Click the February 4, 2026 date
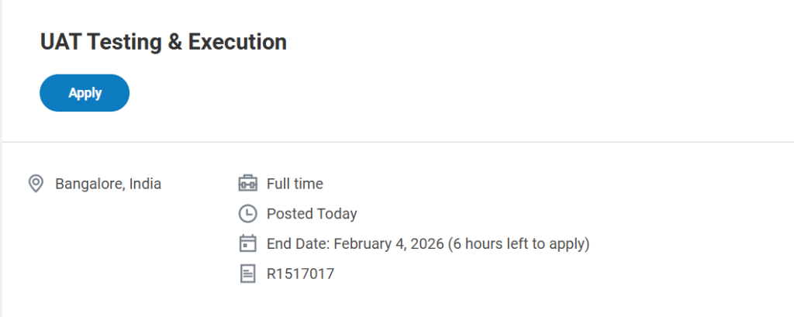Viewport: 794px width, 317px height. (390, 243)
